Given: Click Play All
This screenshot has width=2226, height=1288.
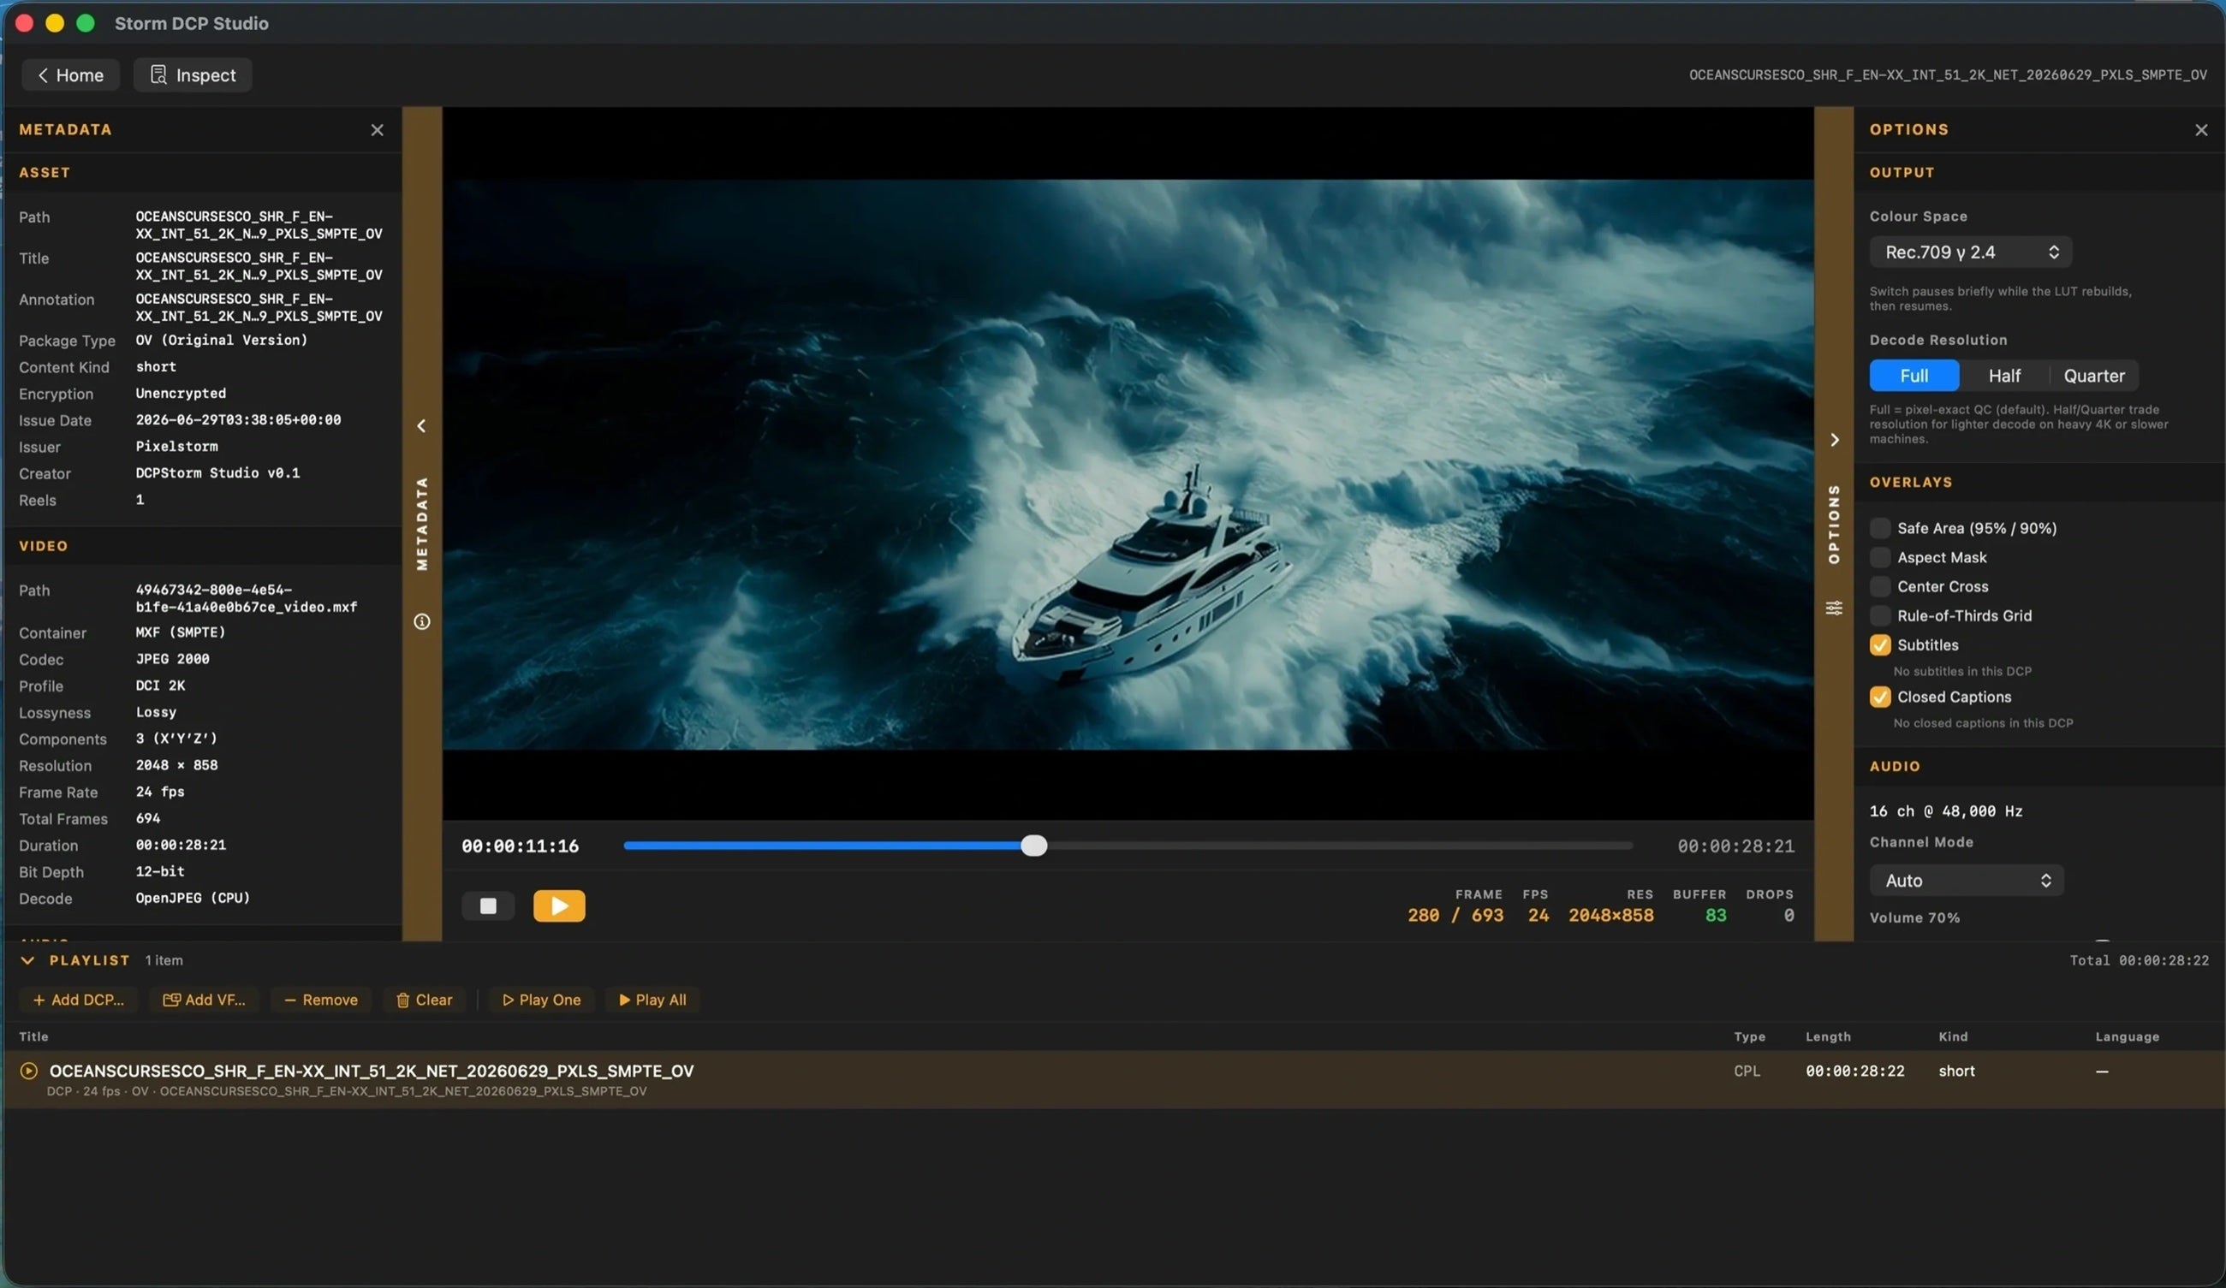Looking at the screenshot, I should (652, 1000).
